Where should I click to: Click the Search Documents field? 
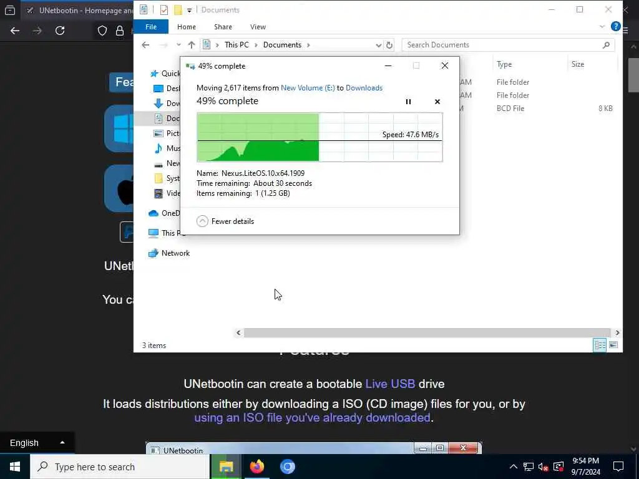(x=508, y=45)
